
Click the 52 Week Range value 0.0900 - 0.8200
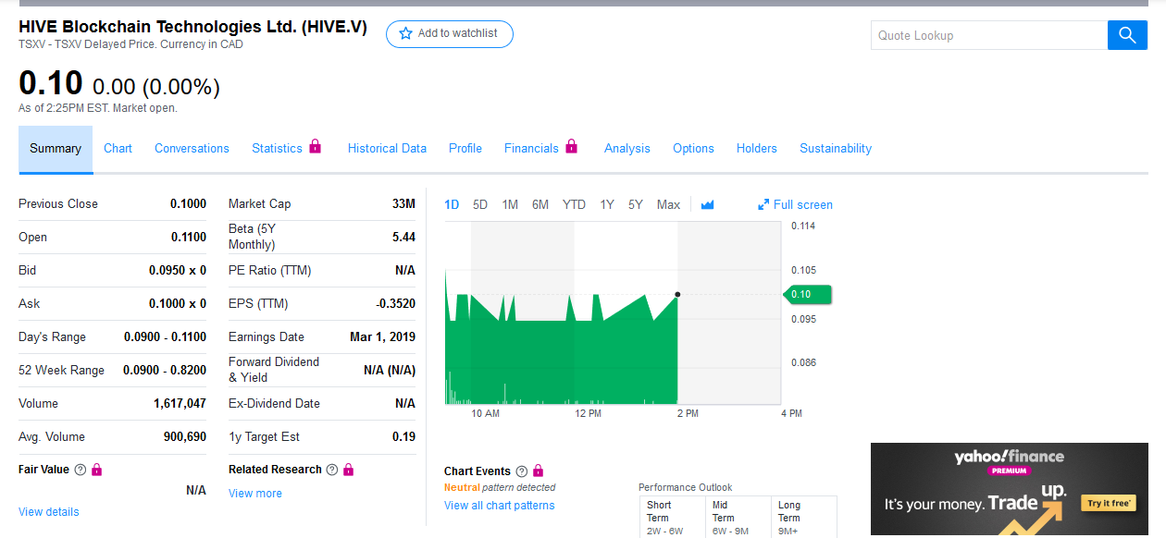coord(165,370)
